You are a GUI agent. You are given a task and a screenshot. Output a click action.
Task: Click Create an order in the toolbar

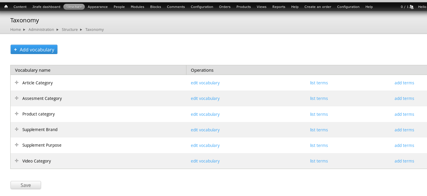tap(318, 7)
